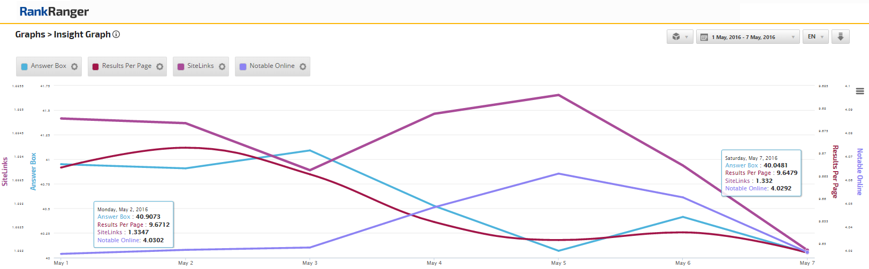Click the May 5 peak on SiteLinks line
Image resolution: width=869 pixels, height=269 pixels.
click(x=559, y=95)
